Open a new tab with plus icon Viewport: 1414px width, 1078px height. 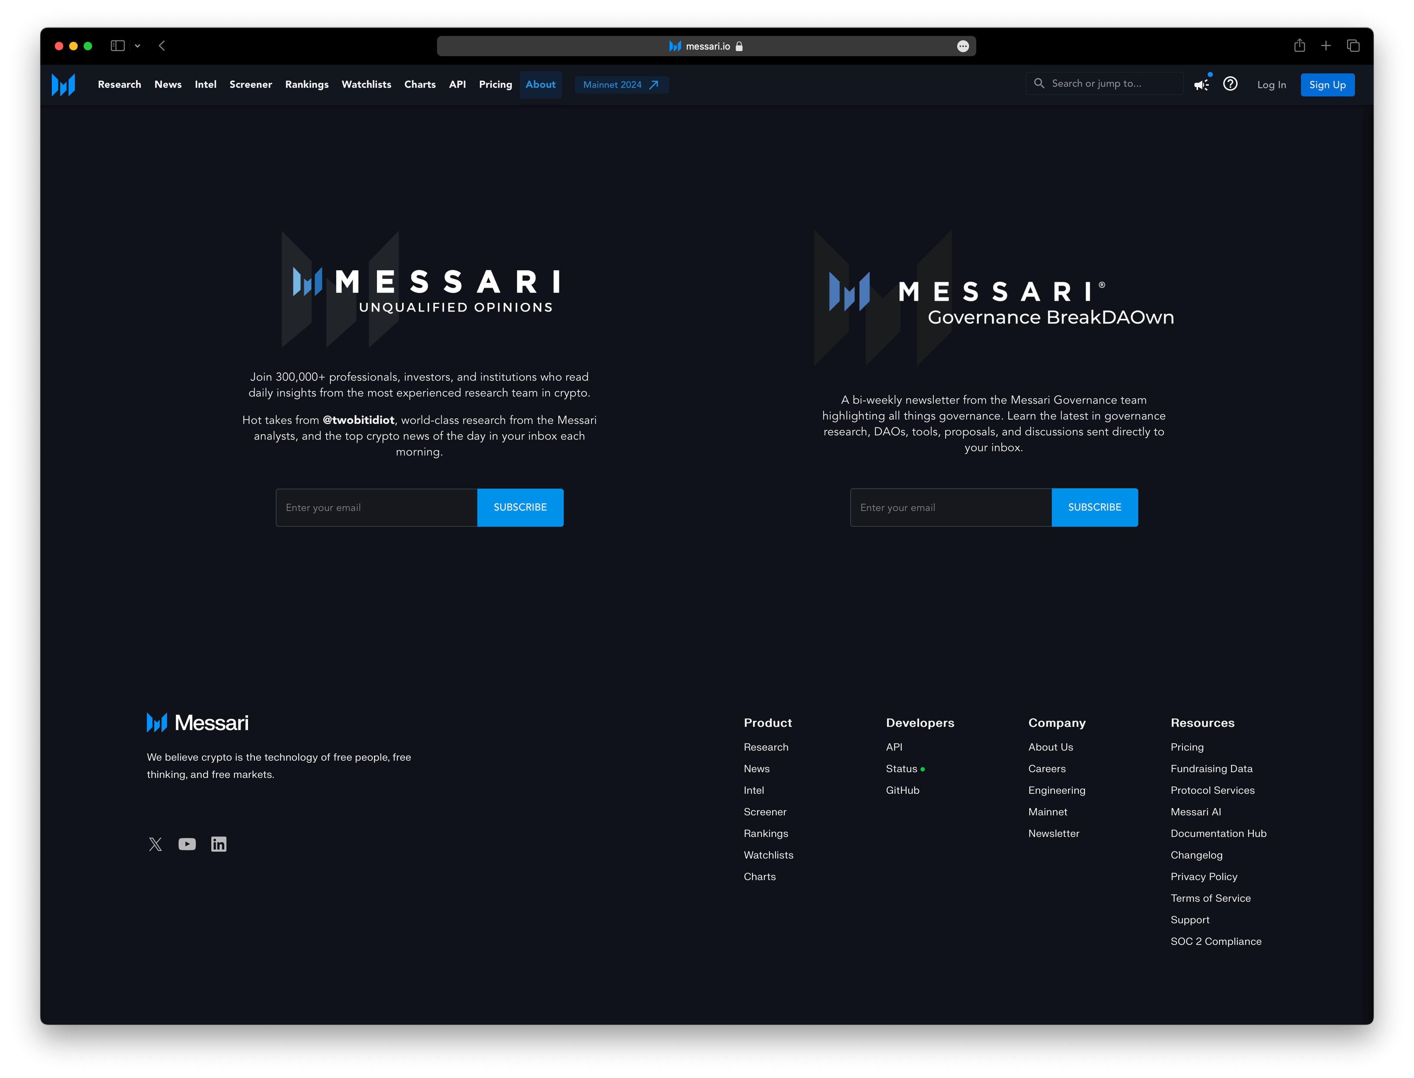pos(1326,46)
